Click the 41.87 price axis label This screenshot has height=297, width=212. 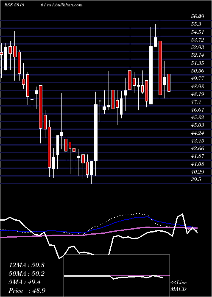pos(197,156)
